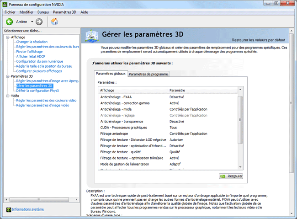Open the Back history dropdown arrow
The image size is (297, 219).
32,21
